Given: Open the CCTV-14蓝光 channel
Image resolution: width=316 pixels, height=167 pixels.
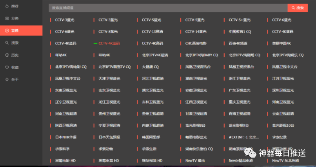Looking at the screenshot, I should point(196,32).
